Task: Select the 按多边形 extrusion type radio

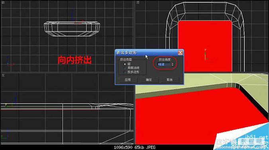Action: (x=125, y=72)
